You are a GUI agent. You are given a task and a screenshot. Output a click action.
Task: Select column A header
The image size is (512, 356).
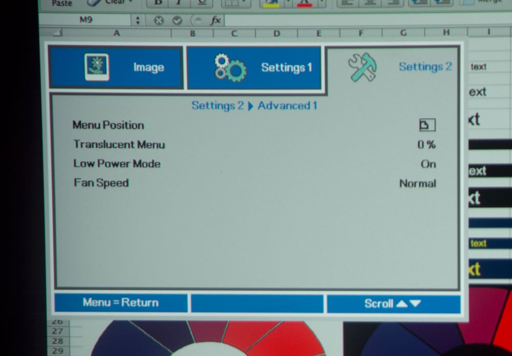[x=117, y=33]
